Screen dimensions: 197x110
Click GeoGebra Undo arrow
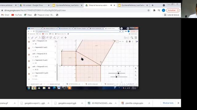point(125,38)
